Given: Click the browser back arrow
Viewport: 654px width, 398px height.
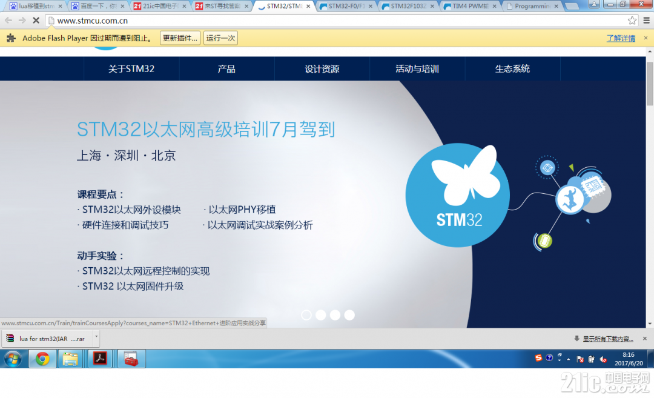Looking at the screenshot, I should tap(8, 21).
